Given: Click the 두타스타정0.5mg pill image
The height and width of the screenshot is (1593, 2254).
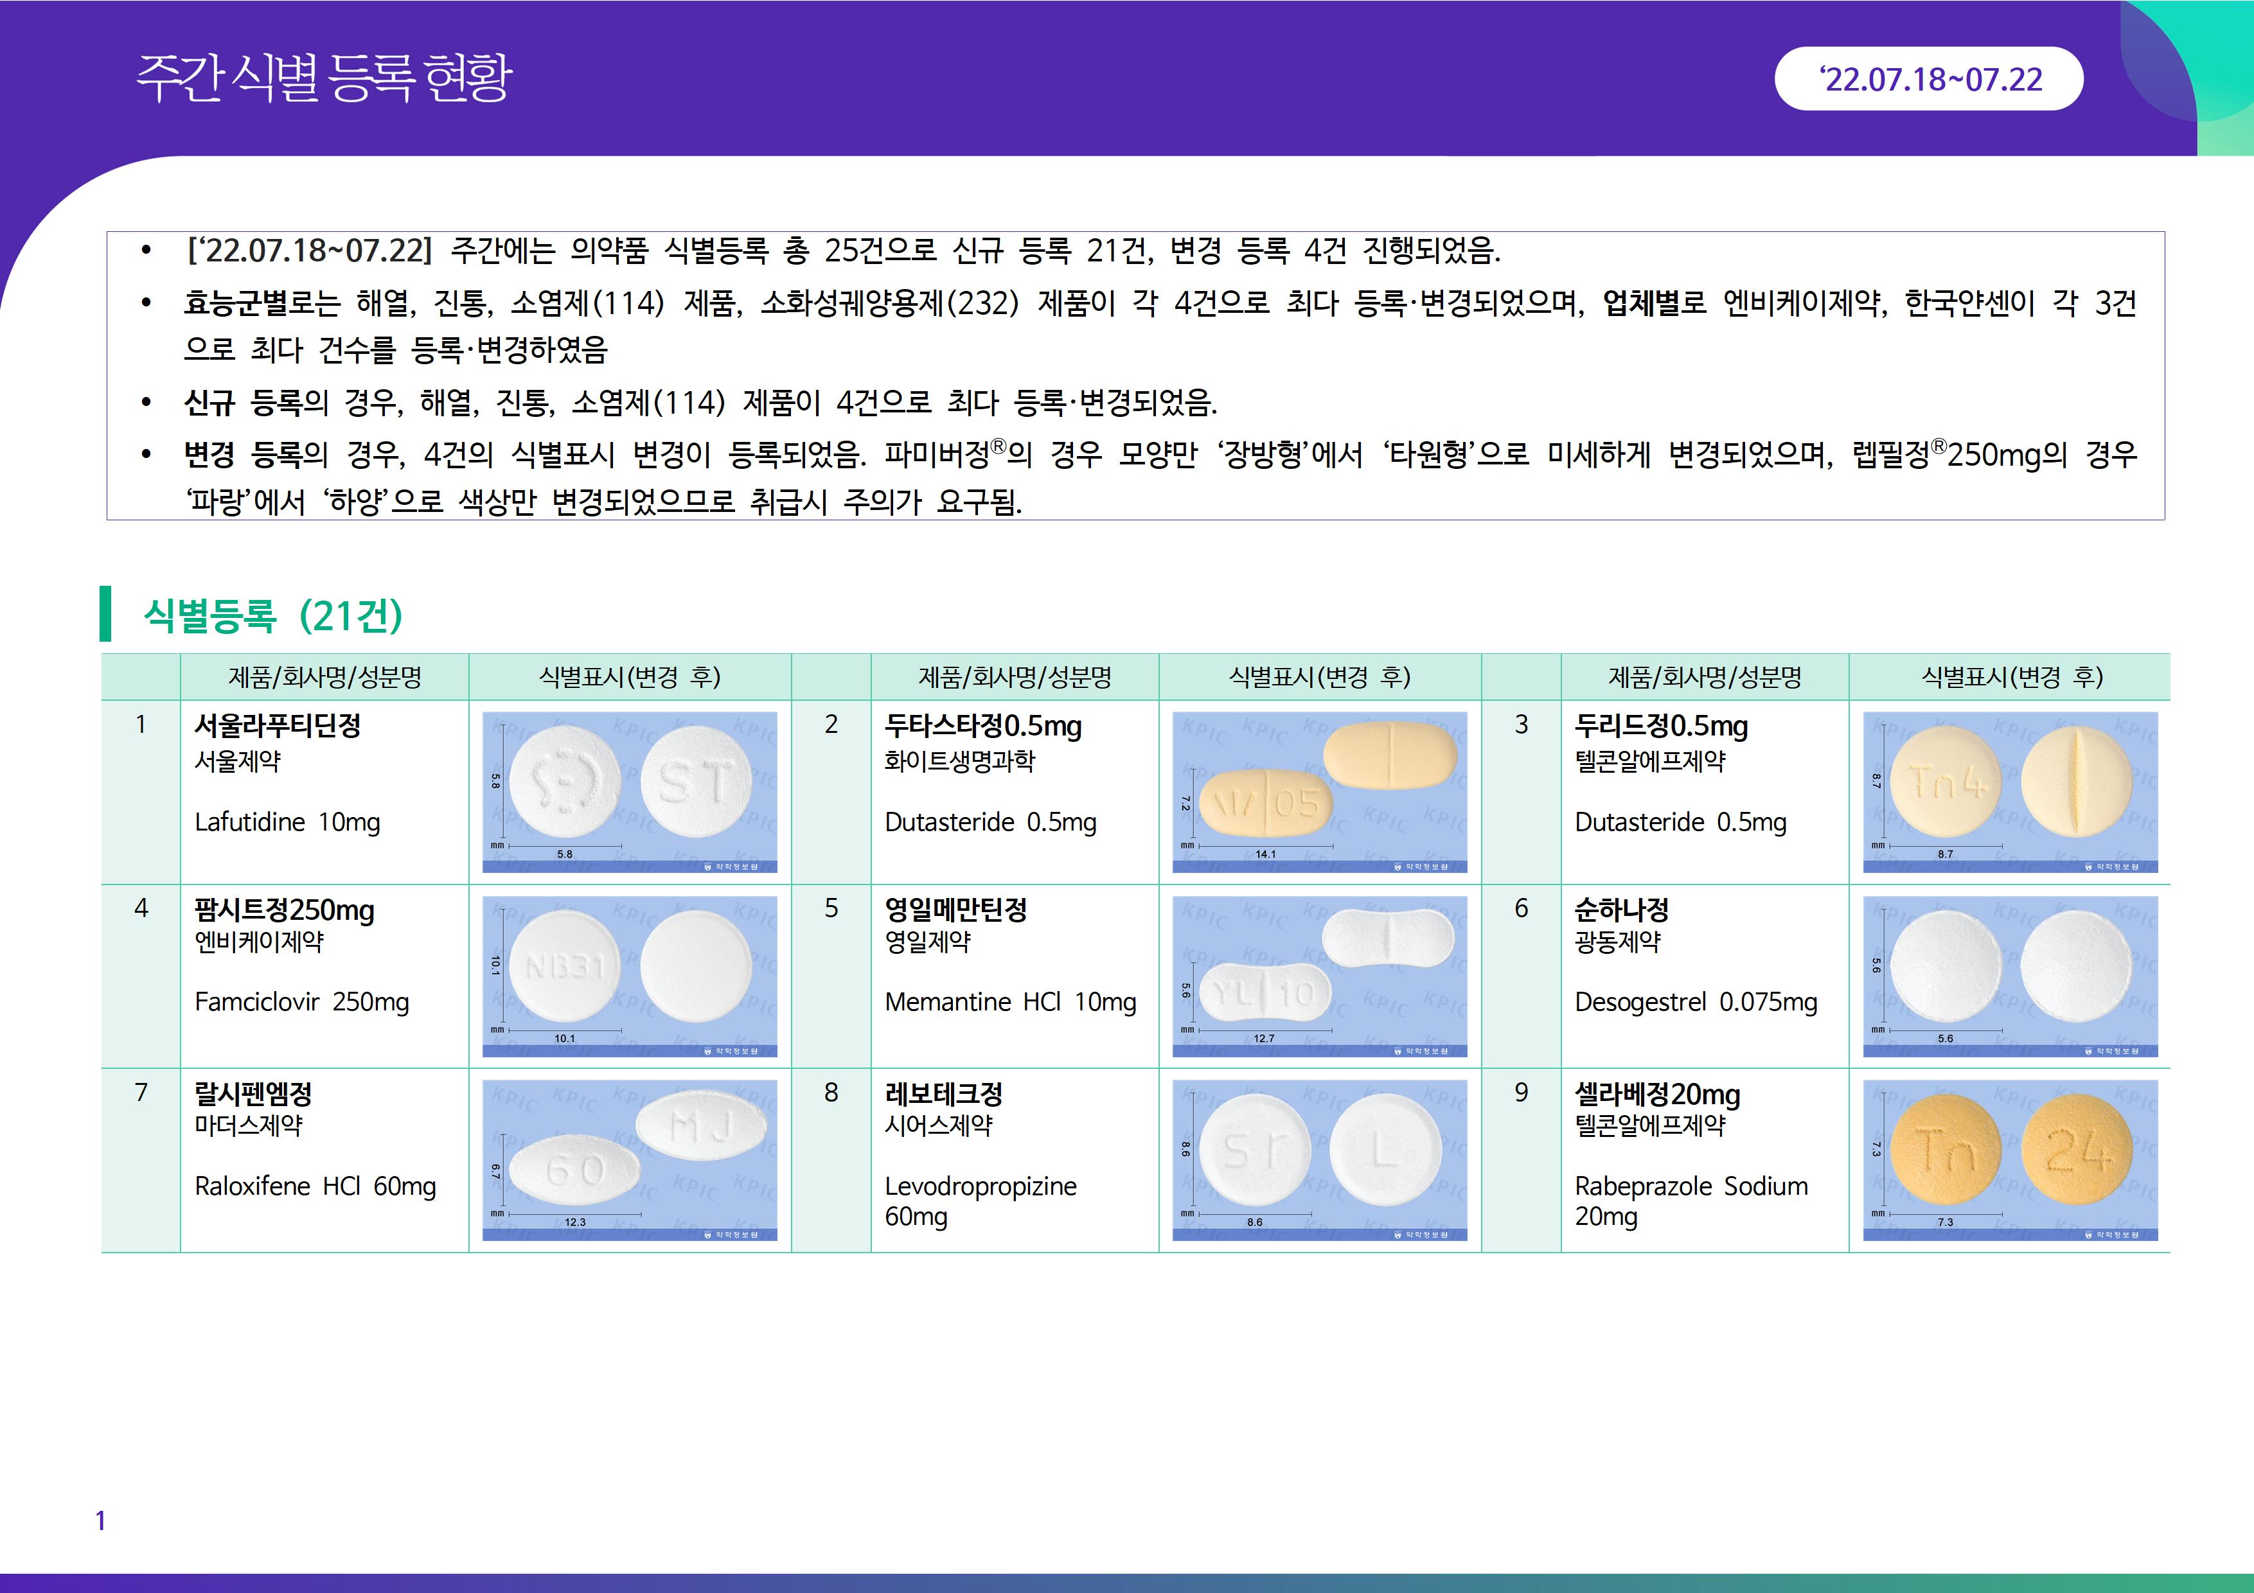Looking at the screenshot, I should pyautogui.click(x=1319, y=791).
